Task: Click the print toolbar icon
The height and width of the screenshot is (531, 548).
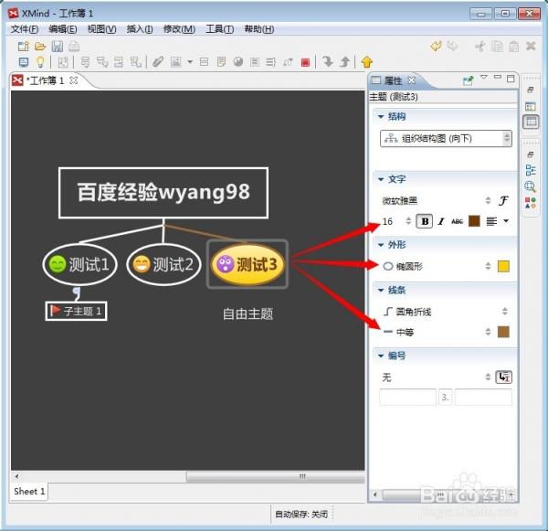Action: coord(74,47)
